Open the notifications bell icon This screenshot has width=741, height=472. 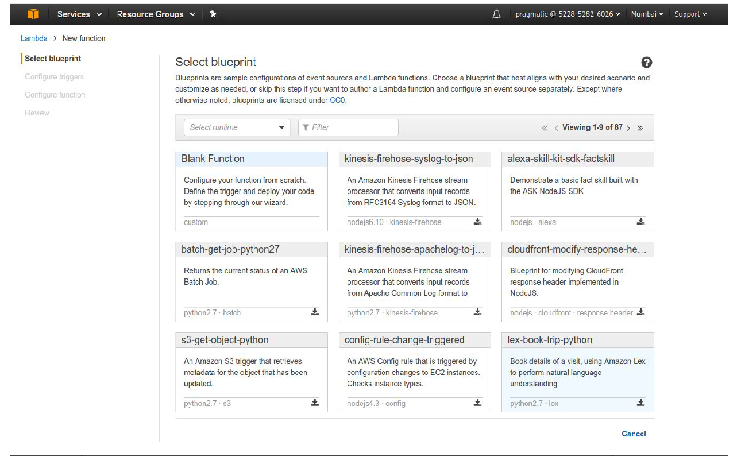click(497, 14)
